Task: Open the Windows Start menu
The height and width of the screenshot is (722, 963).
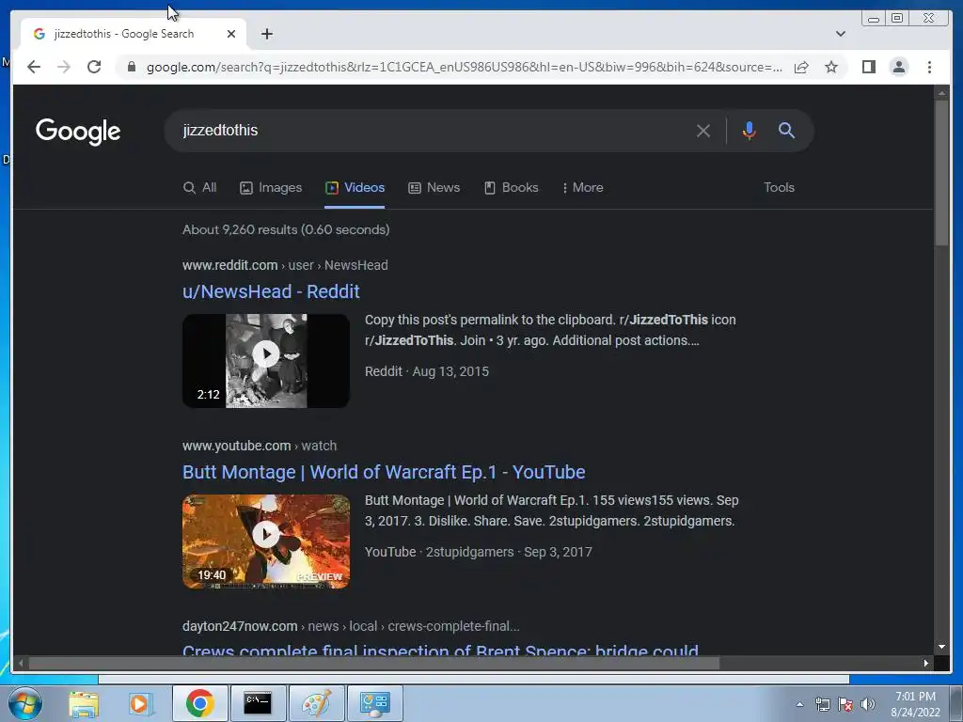Action: [x=24, y=703]
